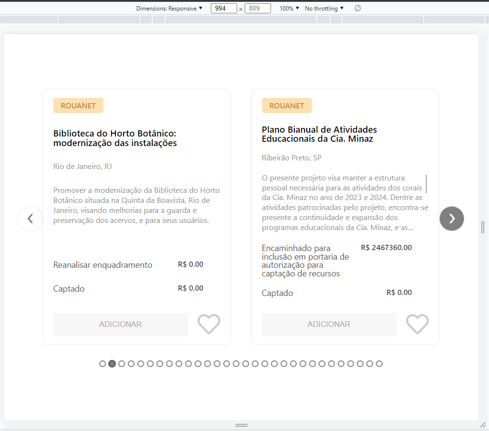The width and height of the screenshot is (489, 431).
Task: Select the first pagination dot
Action: (x=103, y=363)
